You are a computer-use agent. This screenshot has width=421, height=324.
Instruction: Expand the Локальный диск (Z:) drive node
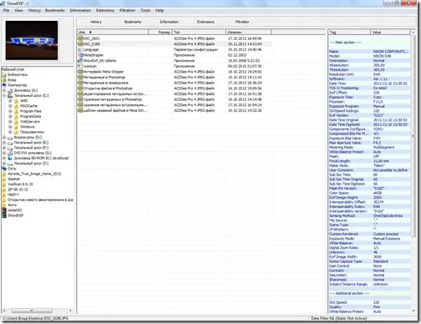pyautogui.click(x=4, y=164)
